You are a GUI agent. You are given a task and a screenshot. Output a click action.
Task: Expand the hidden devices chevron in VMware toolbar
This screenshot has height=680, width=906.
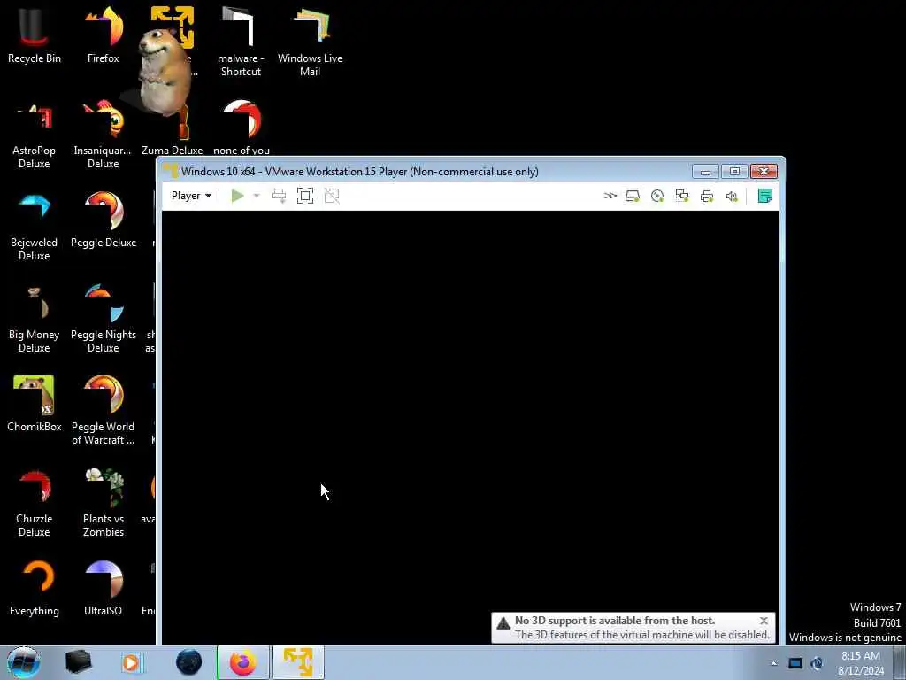tap(610, 196)
